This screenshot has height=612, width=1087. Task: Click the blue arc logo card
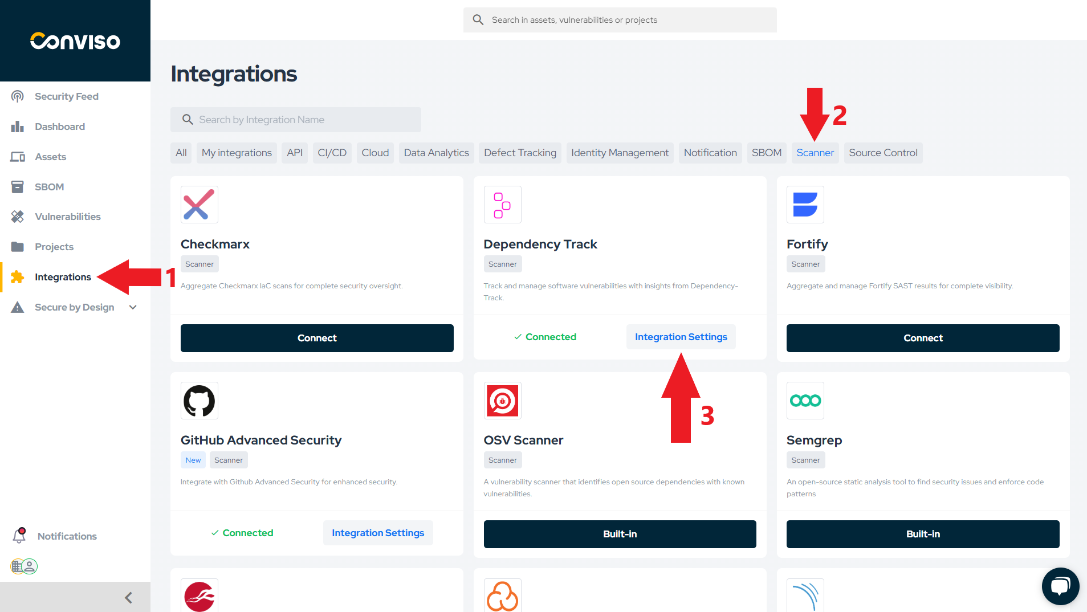coord(805,596)
